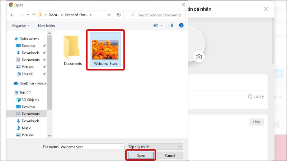This screenshot has height=161, width=287.
Task: Expand the chevron after Scanned Doc...
Action: point(91,15)
